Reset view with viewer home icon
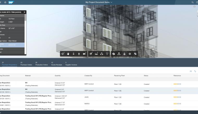Viewport: 198px width, 114px height. coord(194,6)
